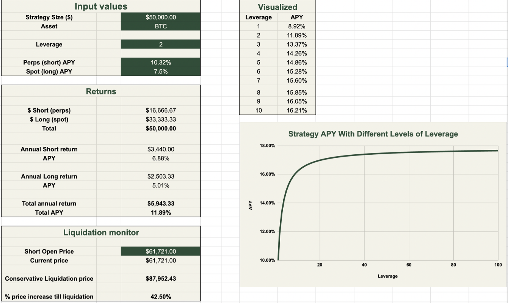Select the Annual Short return $3,440.00
Image resolution: width=508 pixels, height=303 pixels.
[161, 149]
